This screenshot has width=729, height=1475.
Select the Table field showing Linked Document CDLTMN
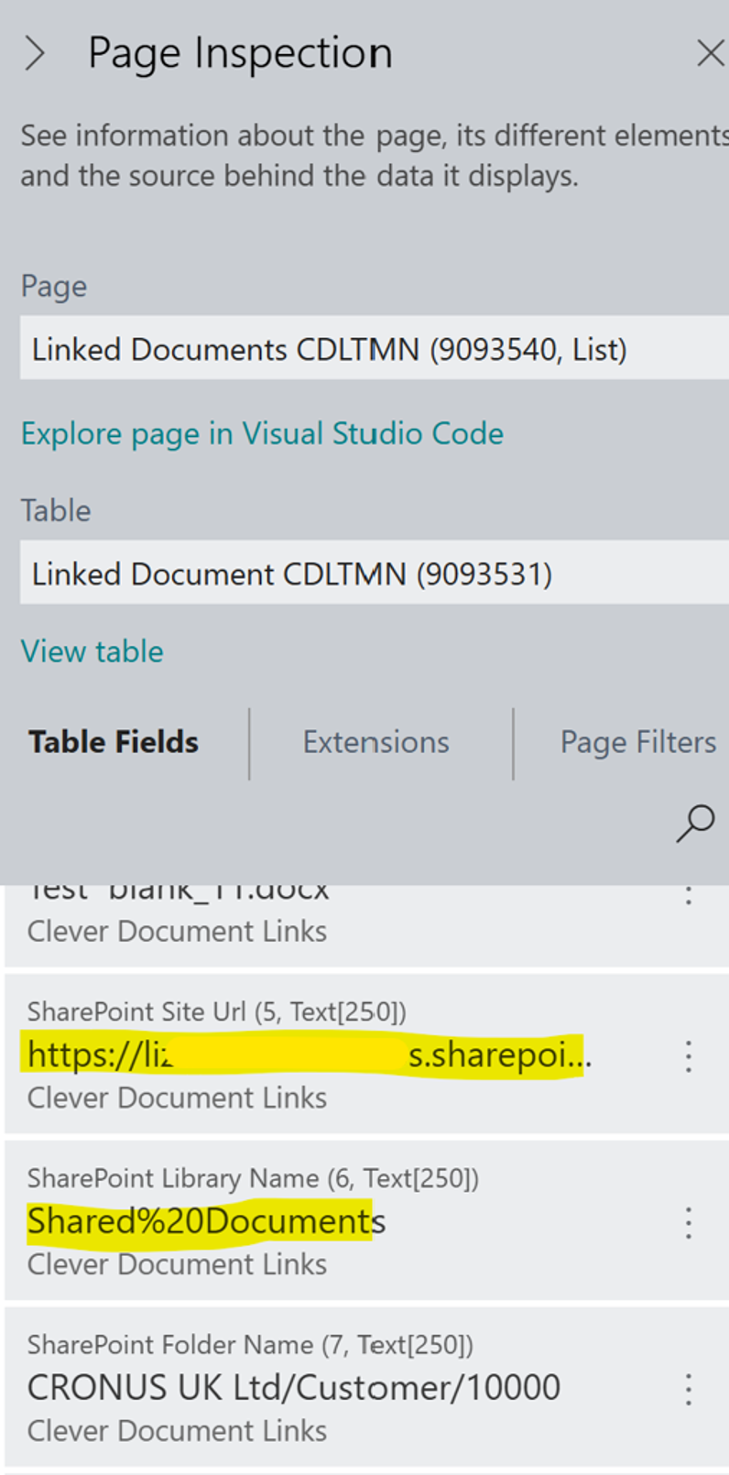coord(366,574)
